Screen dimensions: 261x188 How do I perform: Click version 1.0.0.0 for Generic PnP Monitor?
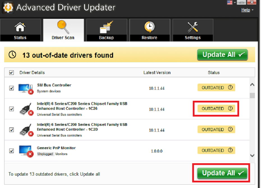point(157,151)
